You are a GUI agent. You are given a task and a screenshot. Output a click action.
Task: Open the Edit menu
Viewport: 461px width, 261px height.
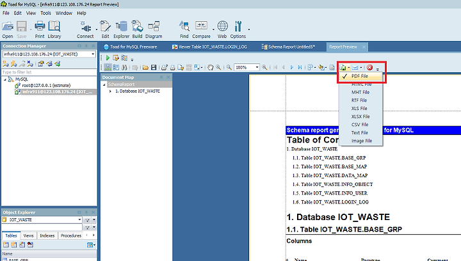(x=18, y=13)
